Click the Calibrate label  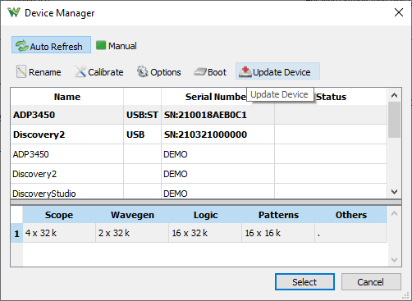[x=106, y=72]
